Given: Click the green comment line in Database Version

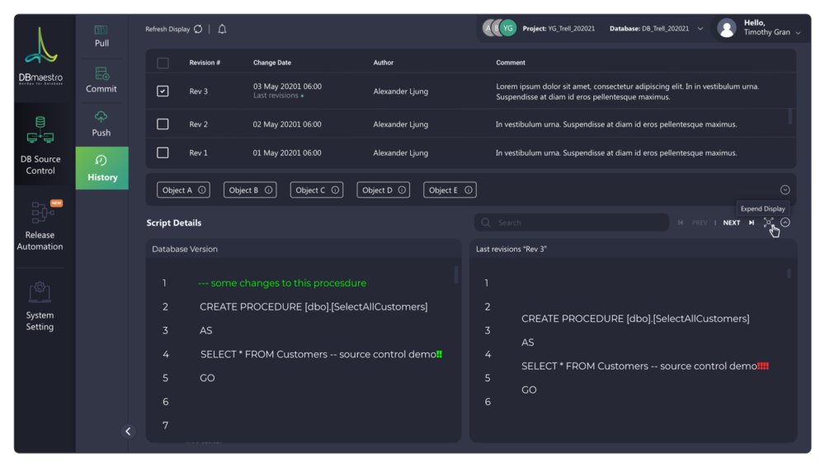Looking at the screenshot, I should [x=282, y=283].
